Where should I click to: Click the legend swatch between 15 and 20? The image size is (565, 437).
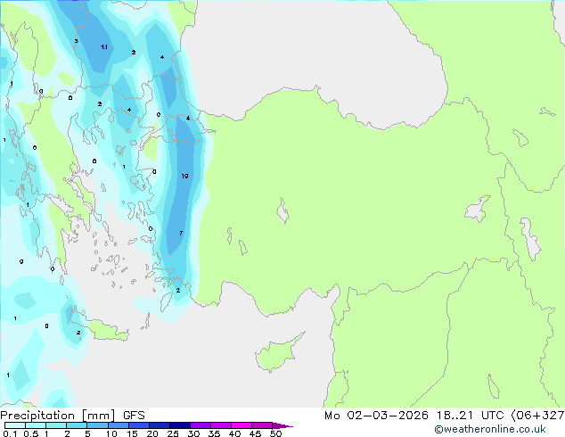[139, 425]
